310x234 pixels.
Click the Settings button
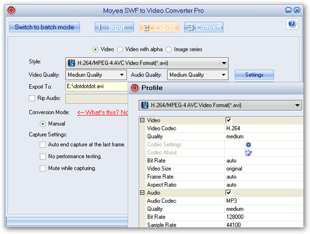[x=254, y=75]
